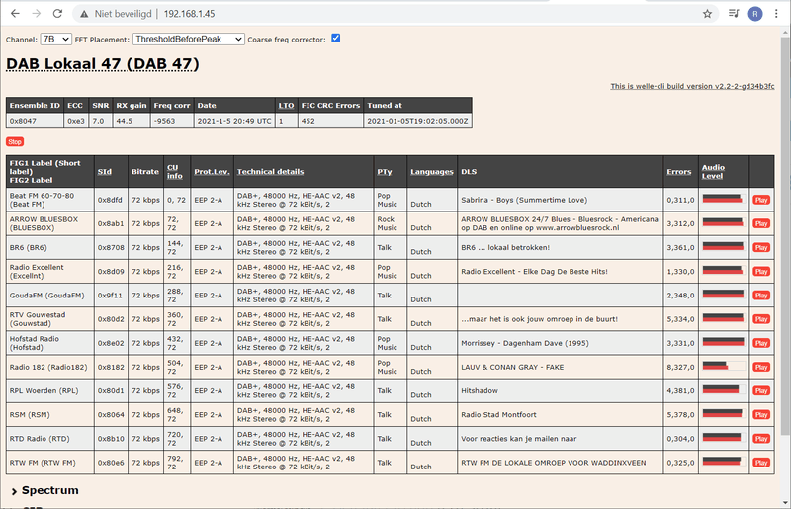
Task: Play Hofstad Radio station
Action: coord(761,343)
